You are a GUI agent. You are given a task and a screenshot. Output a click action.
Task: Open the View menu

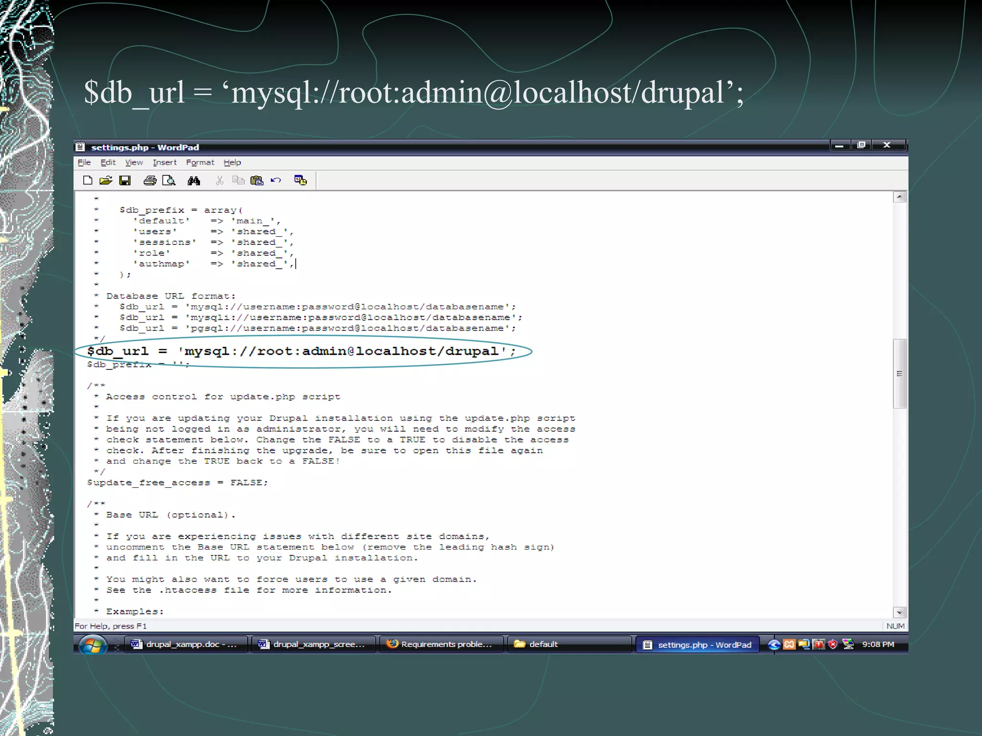[x=134, y=162]
